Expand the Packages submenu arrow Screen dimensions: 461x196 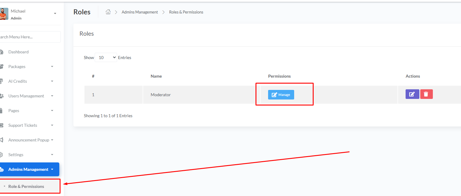pyautogui.click(x=52, y=67)
